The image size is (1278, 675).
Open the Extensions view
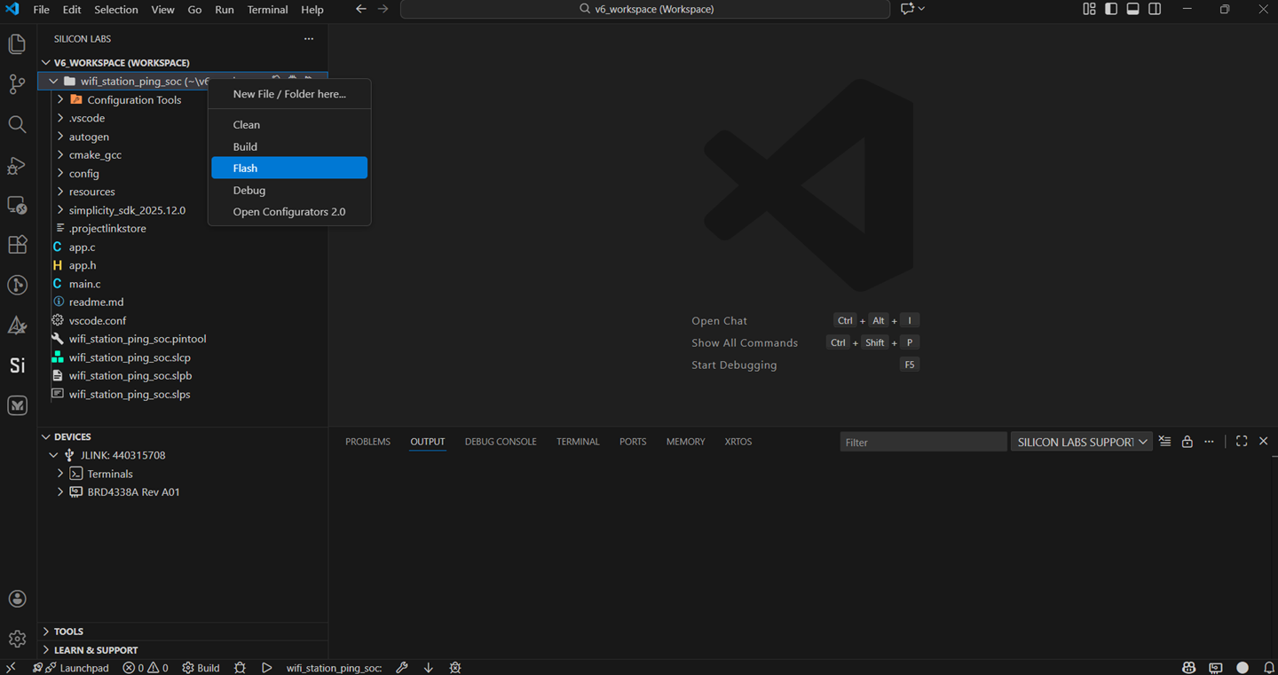tap(17, 245)
